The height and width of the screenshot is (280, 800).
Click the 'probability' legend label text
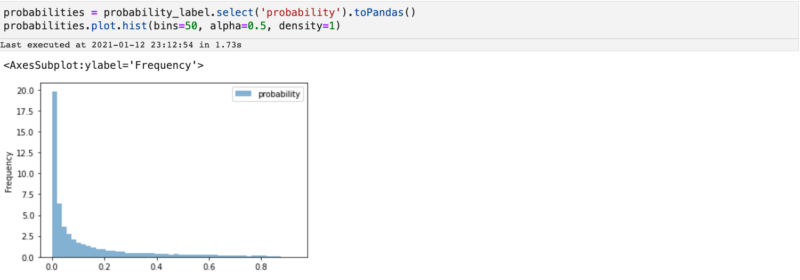pyautogui.click(x=279, y=94)
